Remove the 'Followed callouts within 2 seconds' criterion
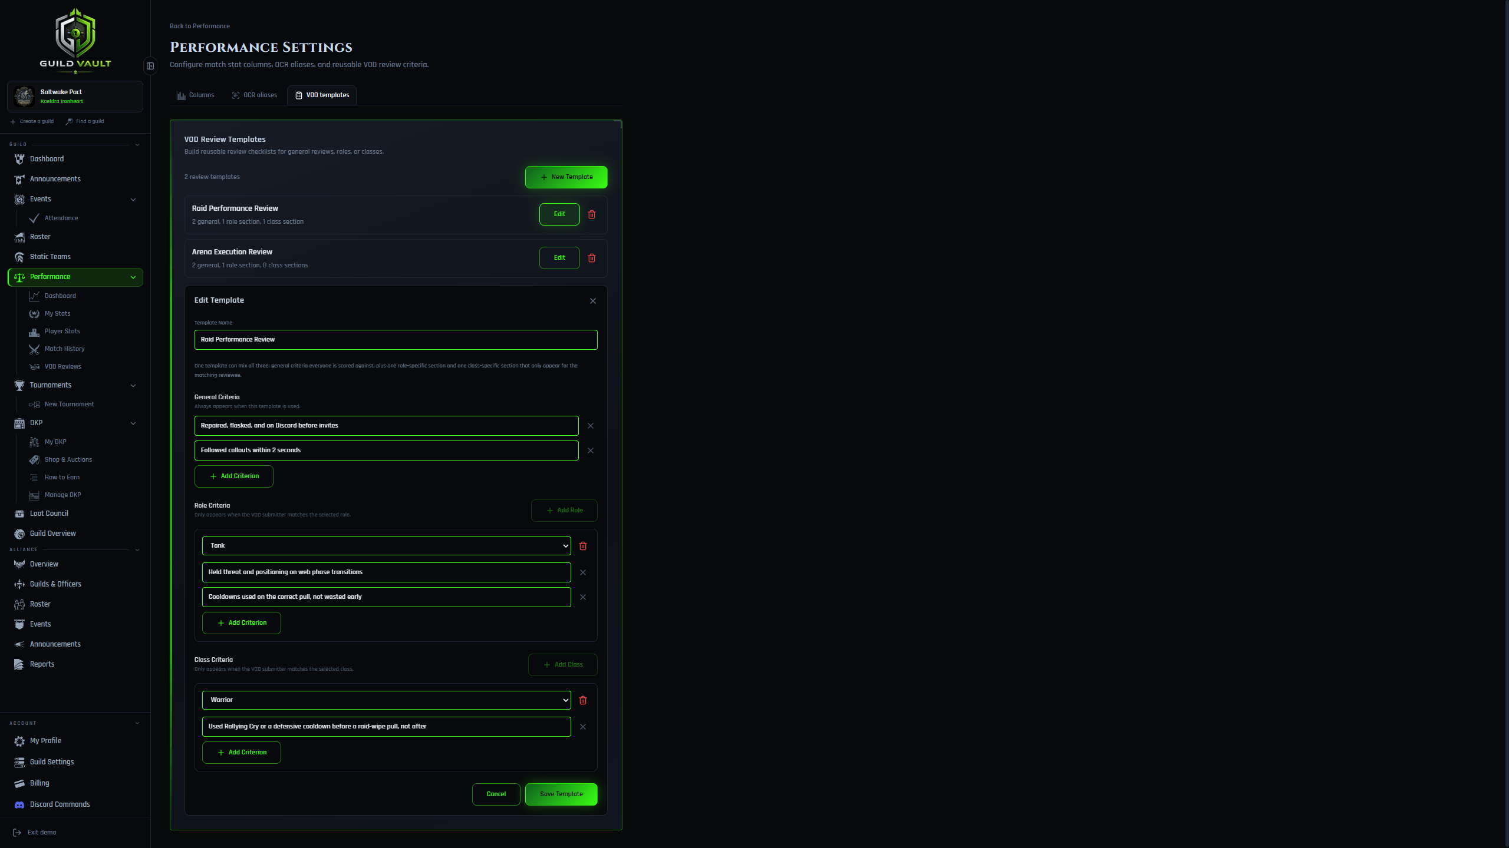This screenshot has width=1509, height=848. tap(591, 450)
